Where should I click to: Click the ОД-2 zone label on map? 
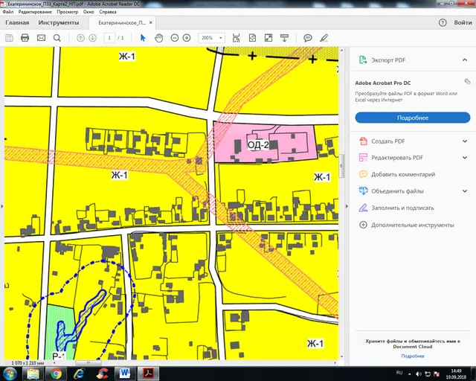pyautogui.click(x=258, y=145)
